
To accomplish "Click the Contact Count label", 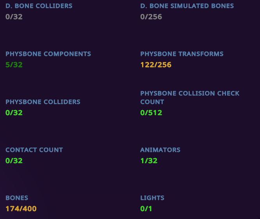I will 34,150.
